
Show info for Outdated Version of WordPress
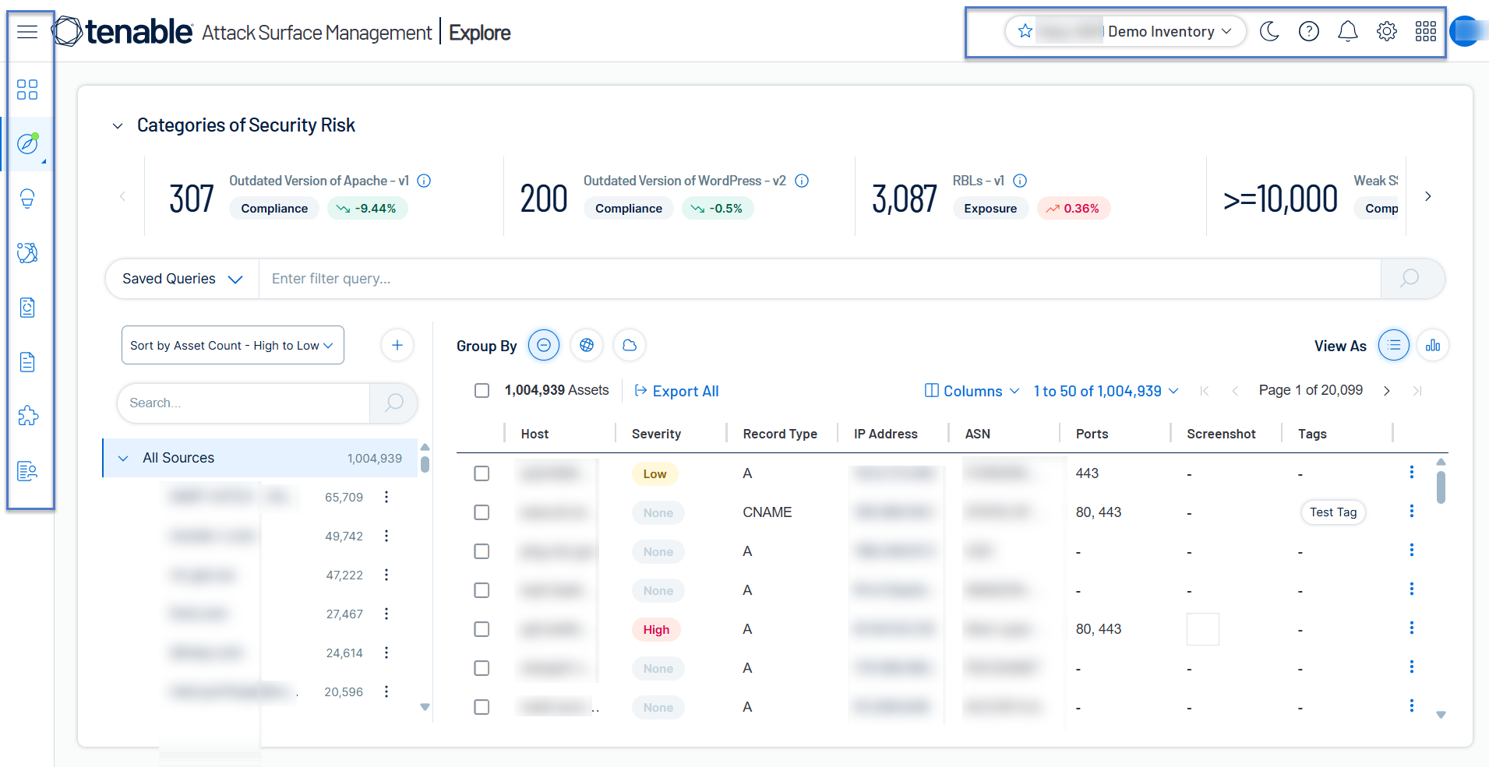(x=802, y=181)
